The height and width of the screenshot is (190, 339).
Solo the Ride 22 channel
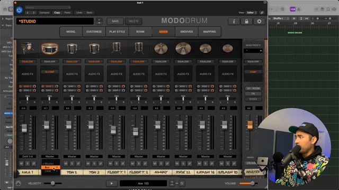pos(183,164)
